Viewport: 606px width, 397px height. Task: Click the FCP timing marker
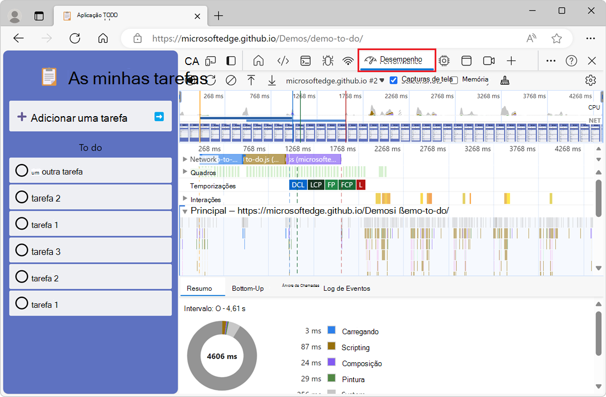point(347,185)
